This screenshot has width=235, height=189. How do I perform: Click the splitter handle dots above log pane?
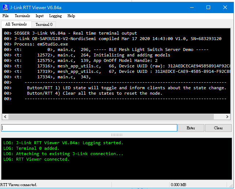(x=117, y=135)
